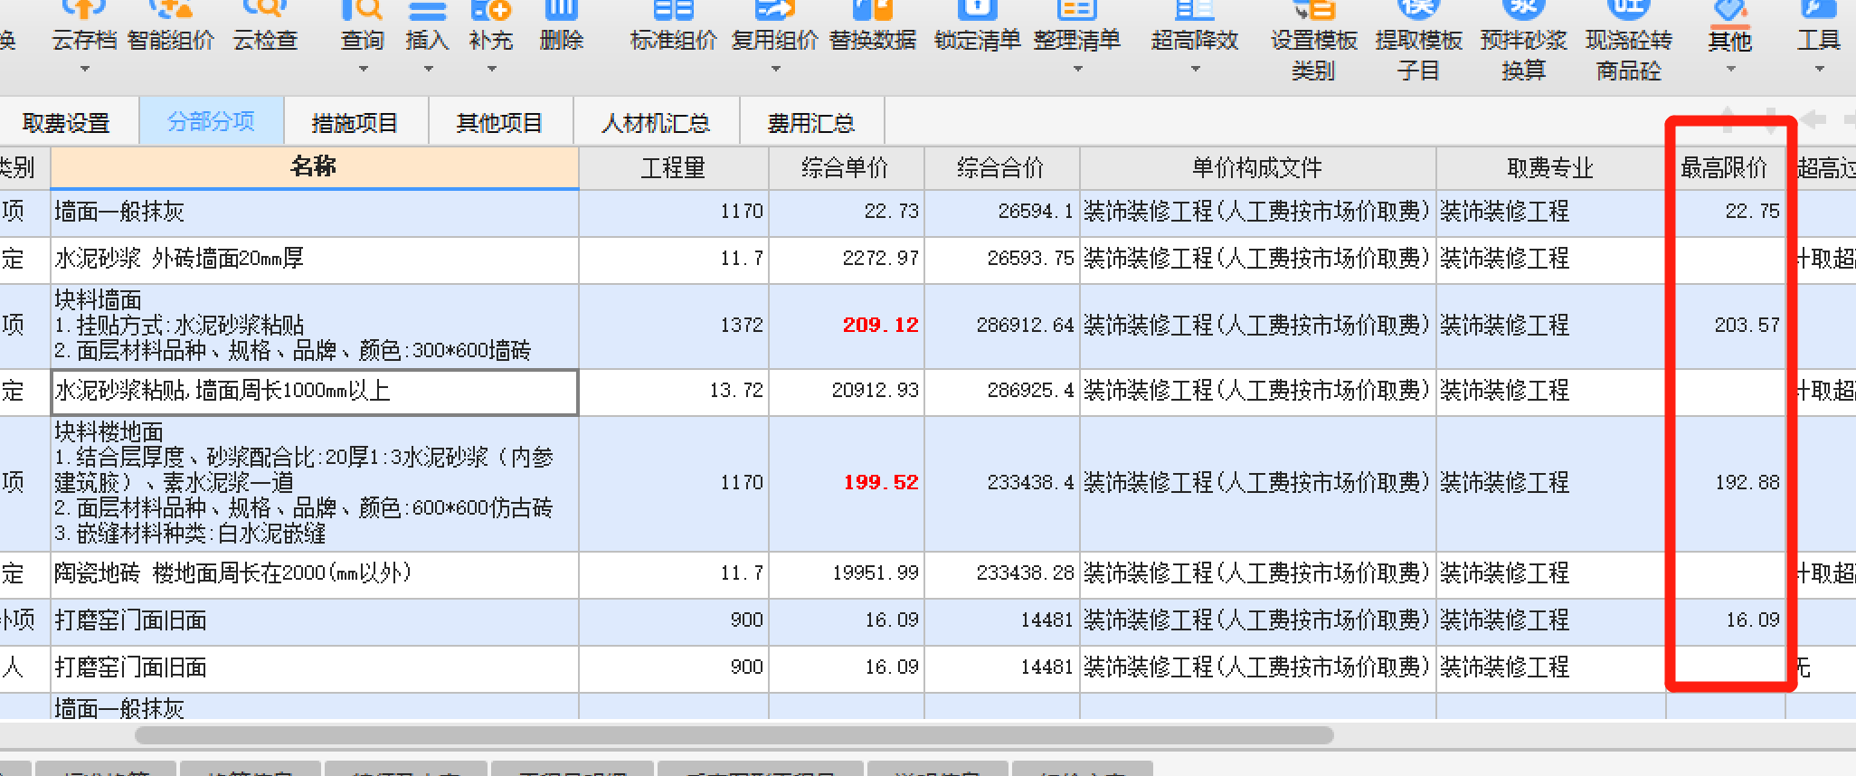Select the 块料楼地面 item name cell
This screenshot has height=776, width=1856.
coord(315,483)
